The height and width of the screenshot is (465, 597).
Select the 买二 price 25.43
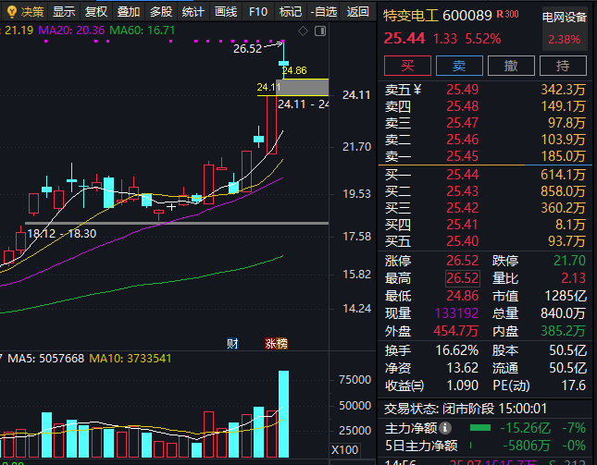point(462,191)
